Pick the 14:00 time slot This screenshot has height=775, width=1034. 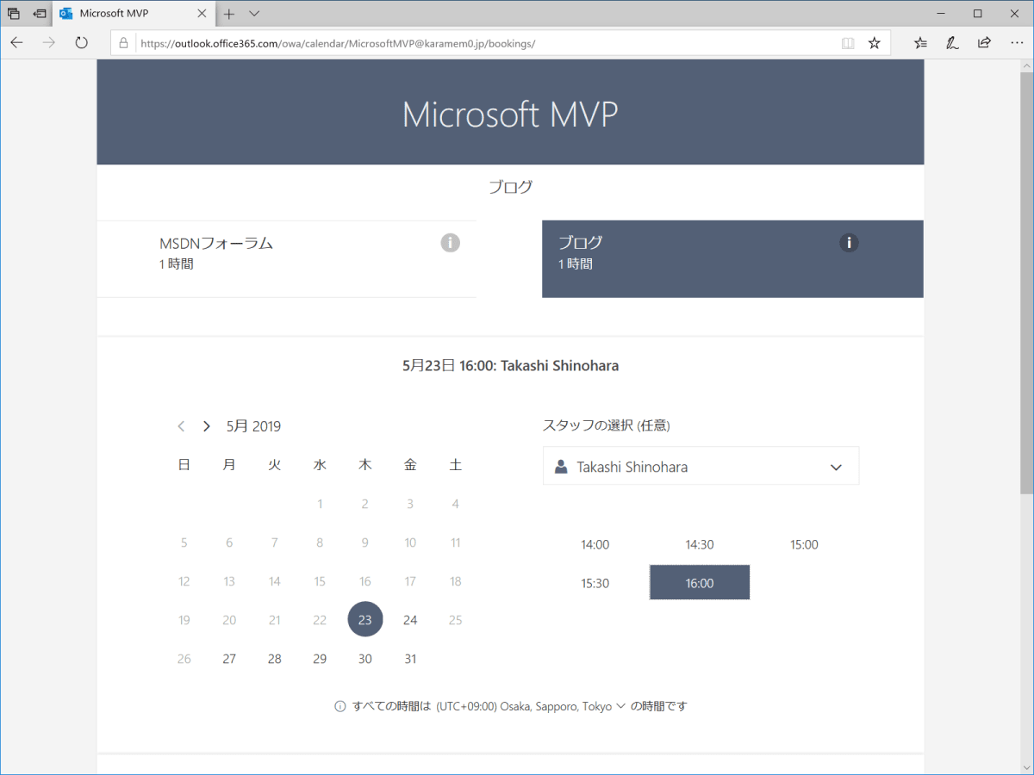[595, 544]
